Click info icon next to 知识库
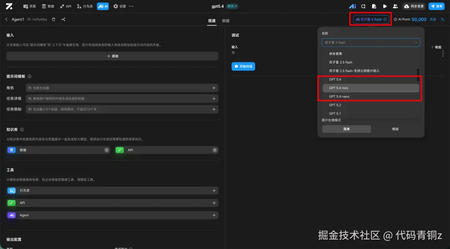 pyautogui.click(x=22, y=130)
